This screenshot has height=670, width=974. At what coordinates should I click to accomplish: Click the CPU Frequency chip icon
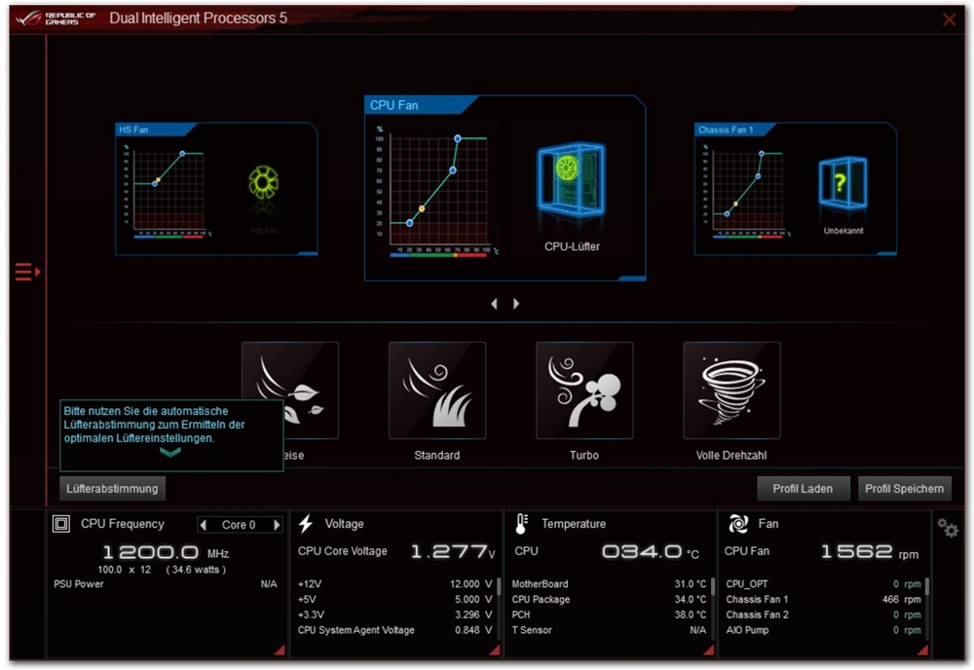coord(60,524)
